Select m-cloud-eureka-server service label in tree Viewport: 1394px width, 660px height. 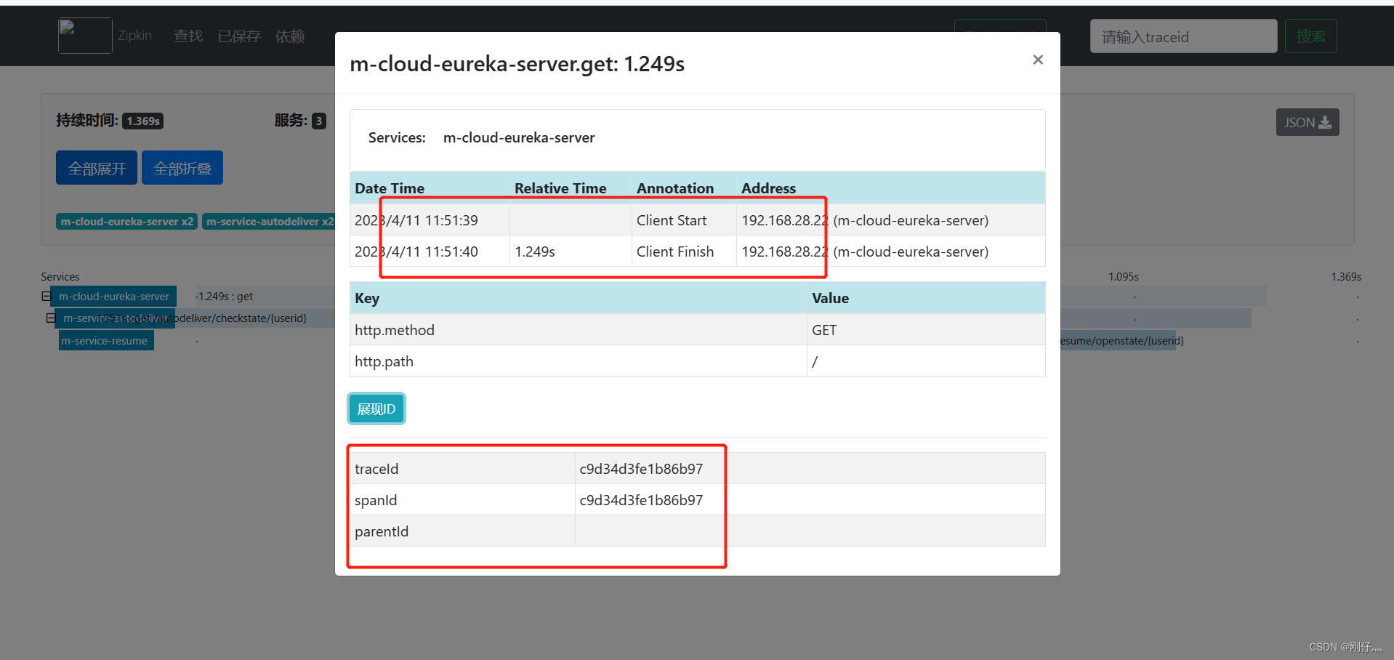pyautogui.click(x=113, y=297)
